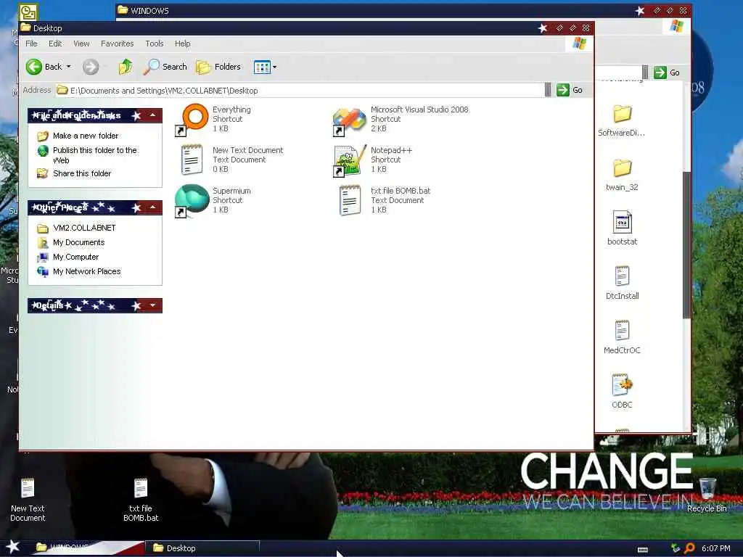Click the Recycle Bin desktop icon

pos(707,495)
